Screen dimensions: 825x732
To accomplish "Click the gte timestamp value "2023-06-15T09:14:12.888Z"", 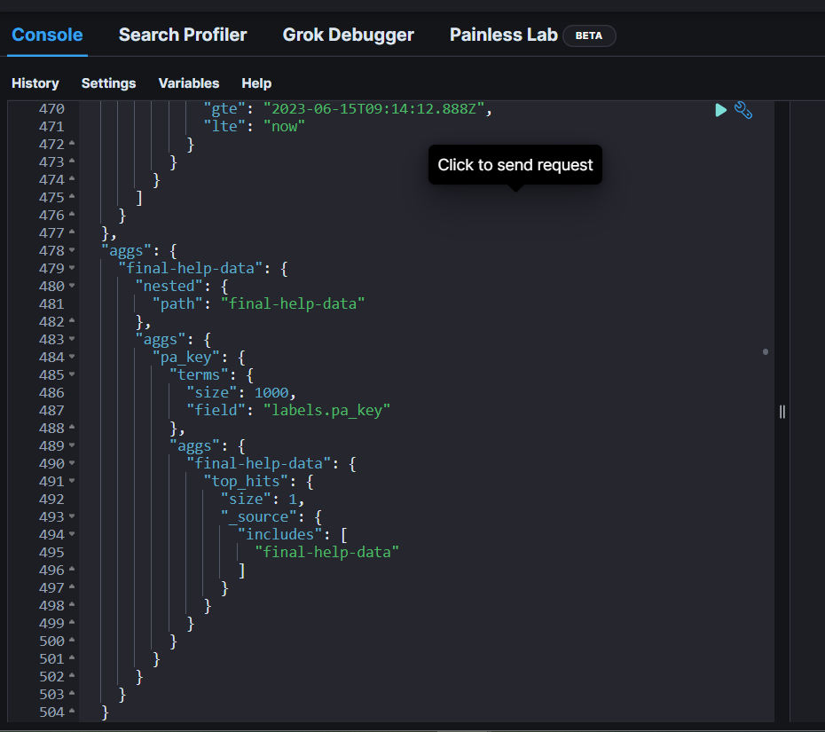I will pos(373,109).
